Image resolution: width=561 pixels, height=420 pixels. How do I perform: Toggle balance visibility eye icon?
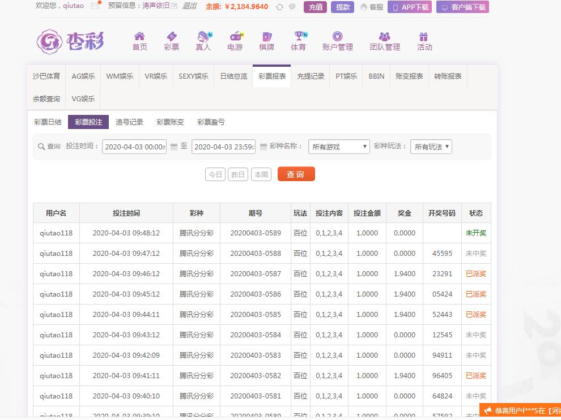292,7
